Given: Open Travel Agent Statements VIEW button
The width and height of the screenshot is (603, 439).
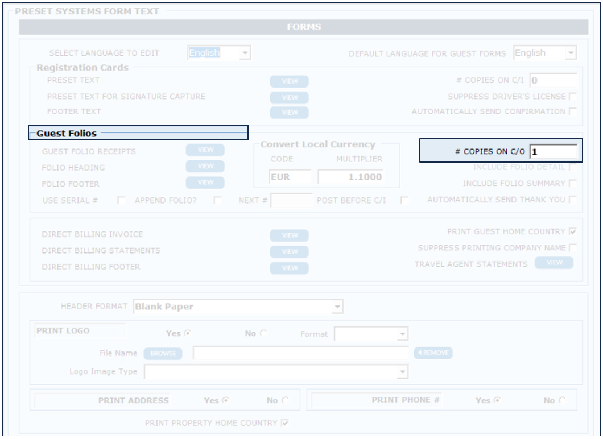Looking at the screenshot, I should pyautogui.click(x=554, y=263).
